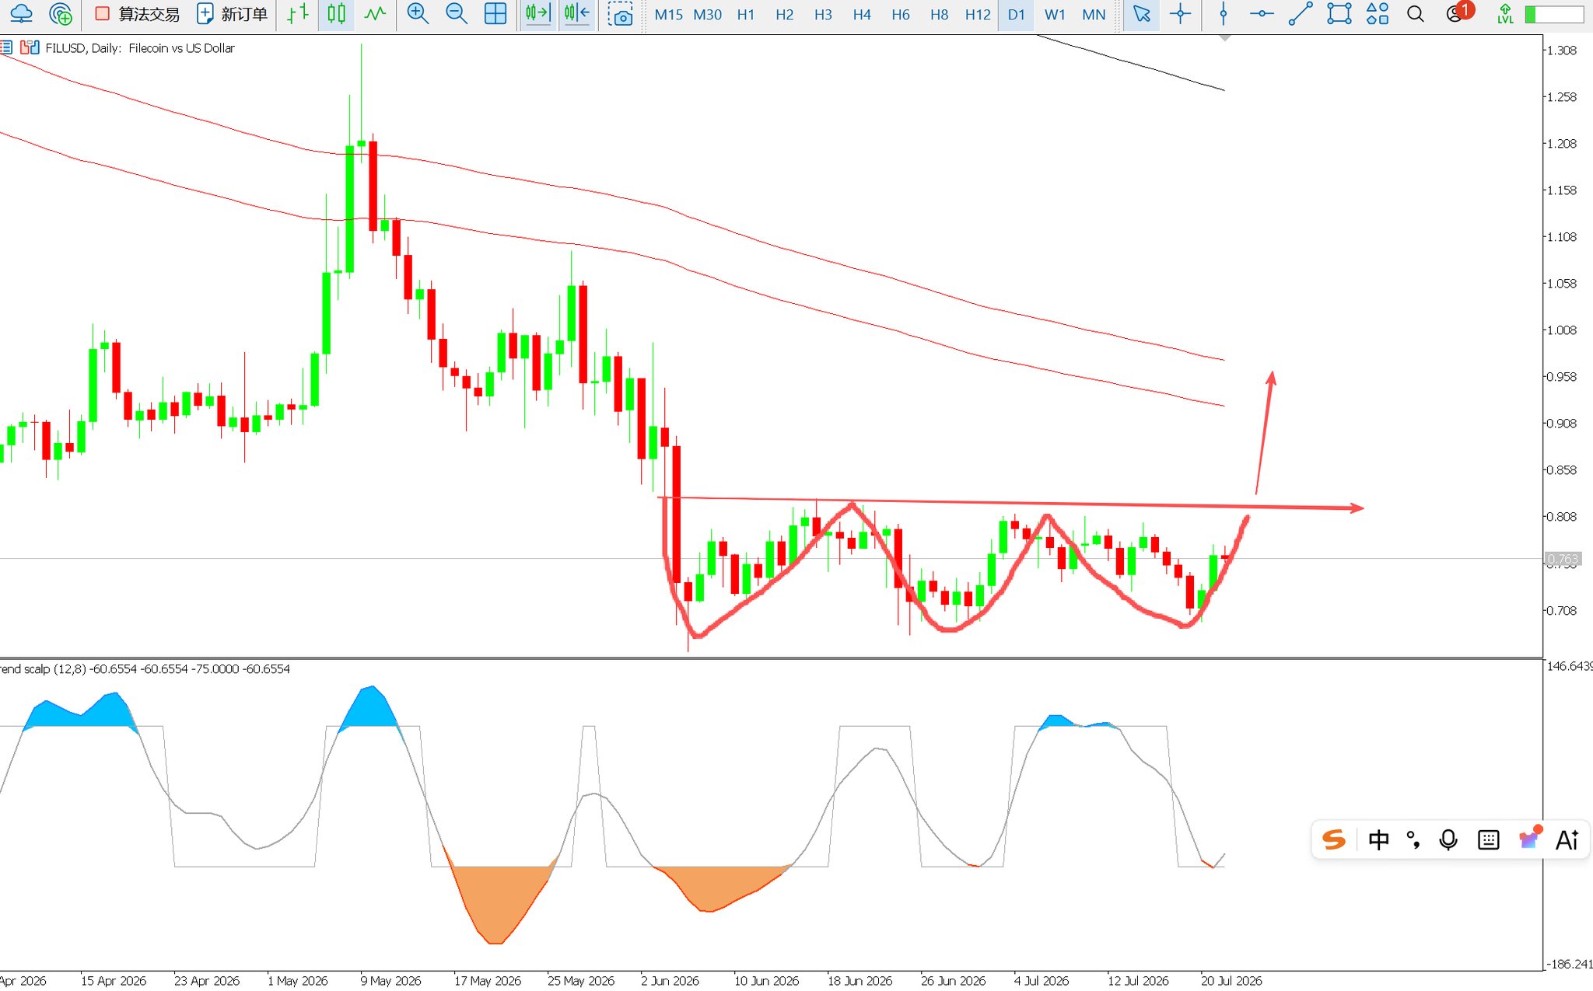Open the graphical objects shapes icon

(x=1378, y=14)
